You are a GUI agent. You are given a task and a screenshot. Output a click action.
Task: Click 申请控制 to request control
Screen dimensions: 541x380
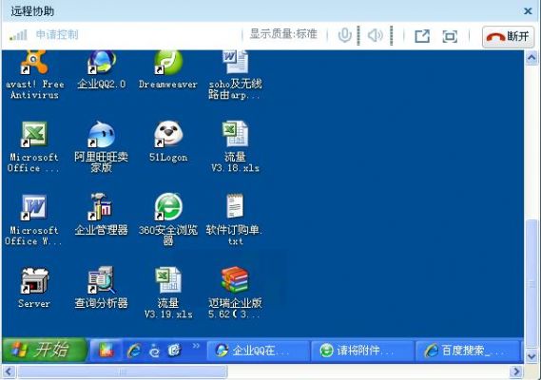(57, 35)
